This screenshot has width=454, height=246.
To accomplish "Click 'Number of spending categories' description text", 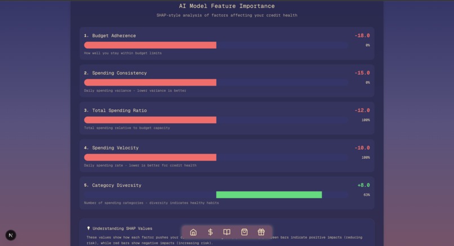I will (152, 203).
